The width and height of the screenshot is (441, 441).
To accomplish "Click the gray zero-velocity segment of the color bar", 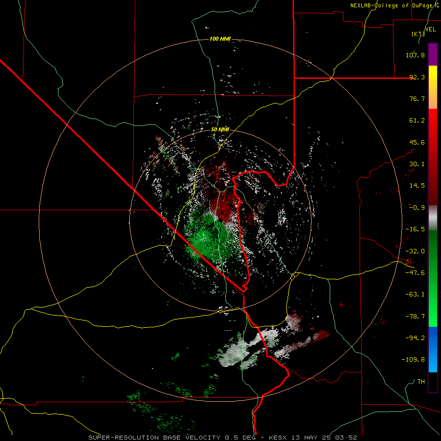I will click(433, 218).
